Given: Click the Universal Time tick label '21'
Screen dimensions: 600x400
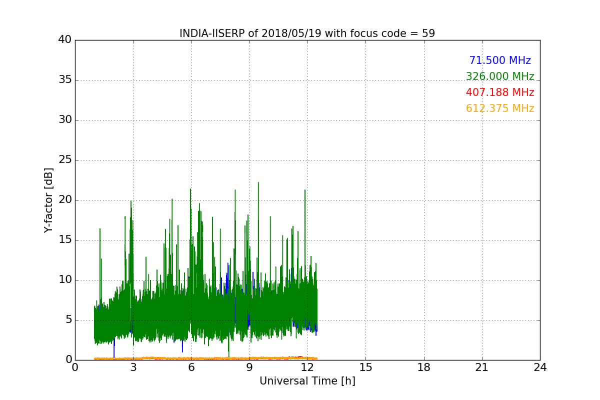Looking at the screenshot, I should 482,367.
